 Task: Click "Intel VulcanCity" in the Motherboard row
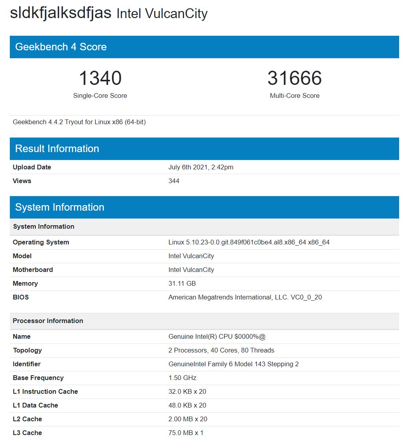point(191,270)
